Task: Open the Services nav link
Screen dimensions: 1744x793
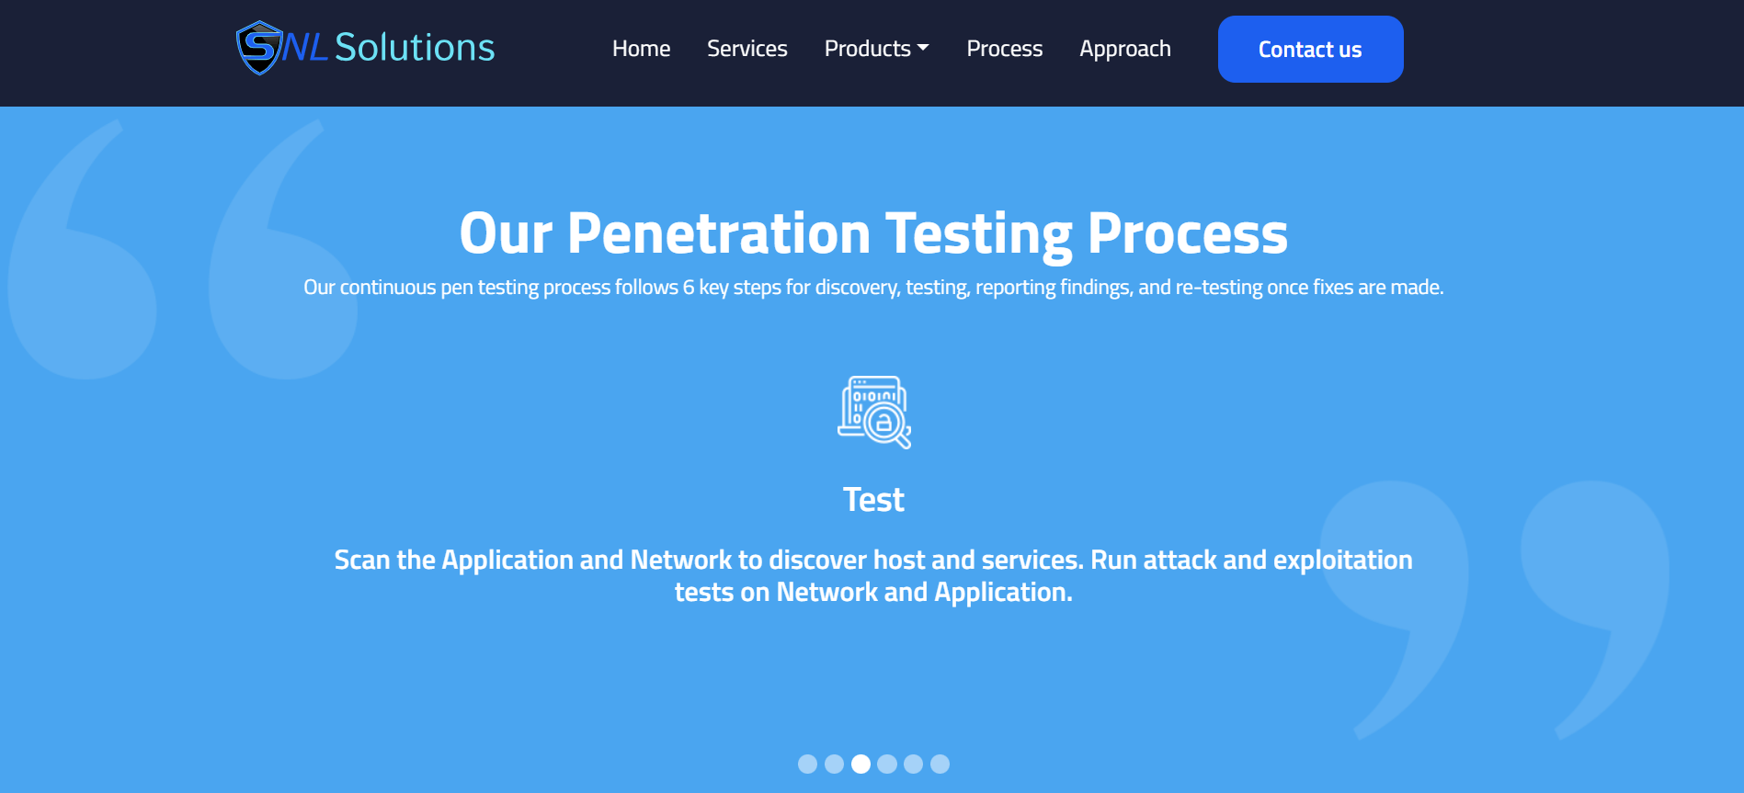Action: [747, 49]
